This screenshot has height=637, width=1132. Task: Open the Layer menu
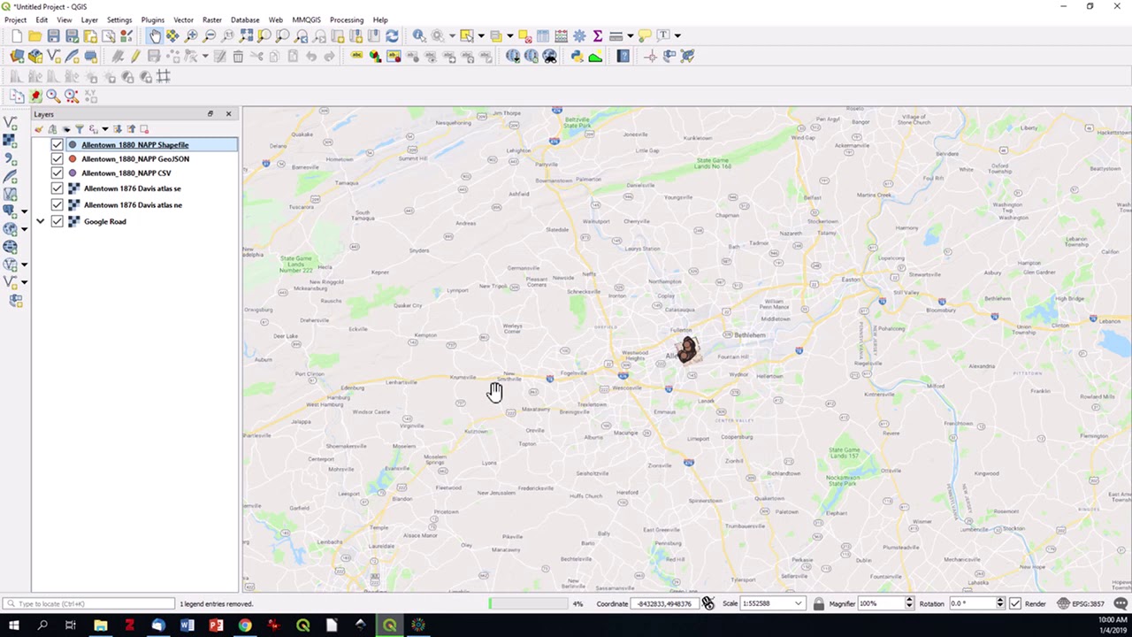pyautogui.click(x=89, y=19)
